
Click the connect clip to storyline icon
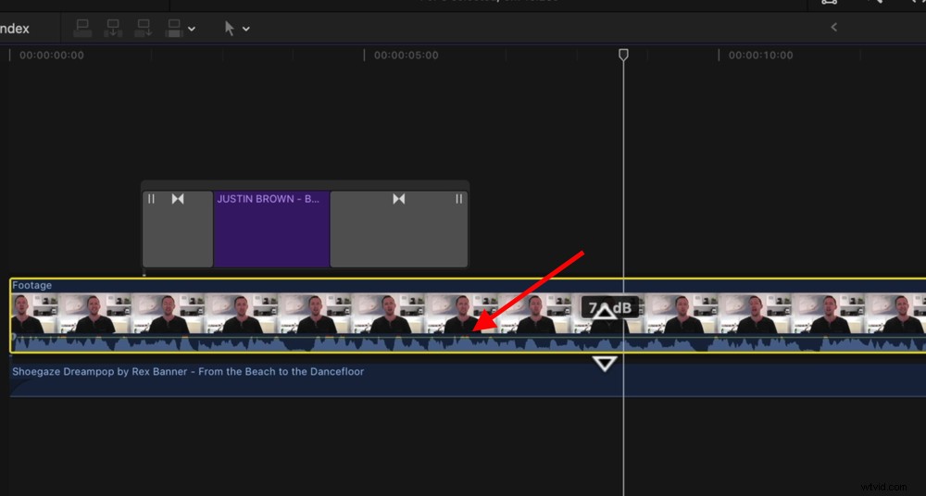click(82, 28)
